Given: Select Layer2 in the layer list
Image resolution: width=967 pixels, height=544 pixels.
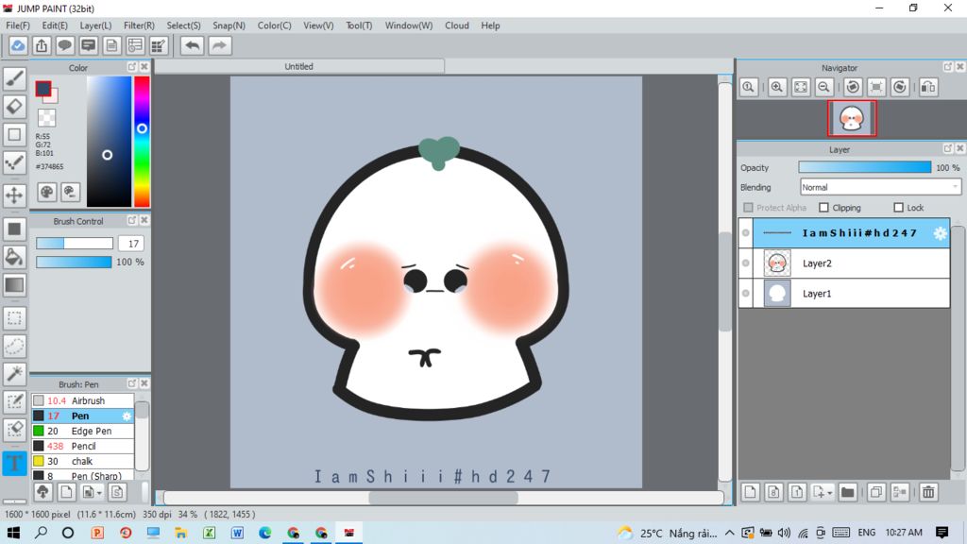Looking at the screenshot, I should pos(851,263).
